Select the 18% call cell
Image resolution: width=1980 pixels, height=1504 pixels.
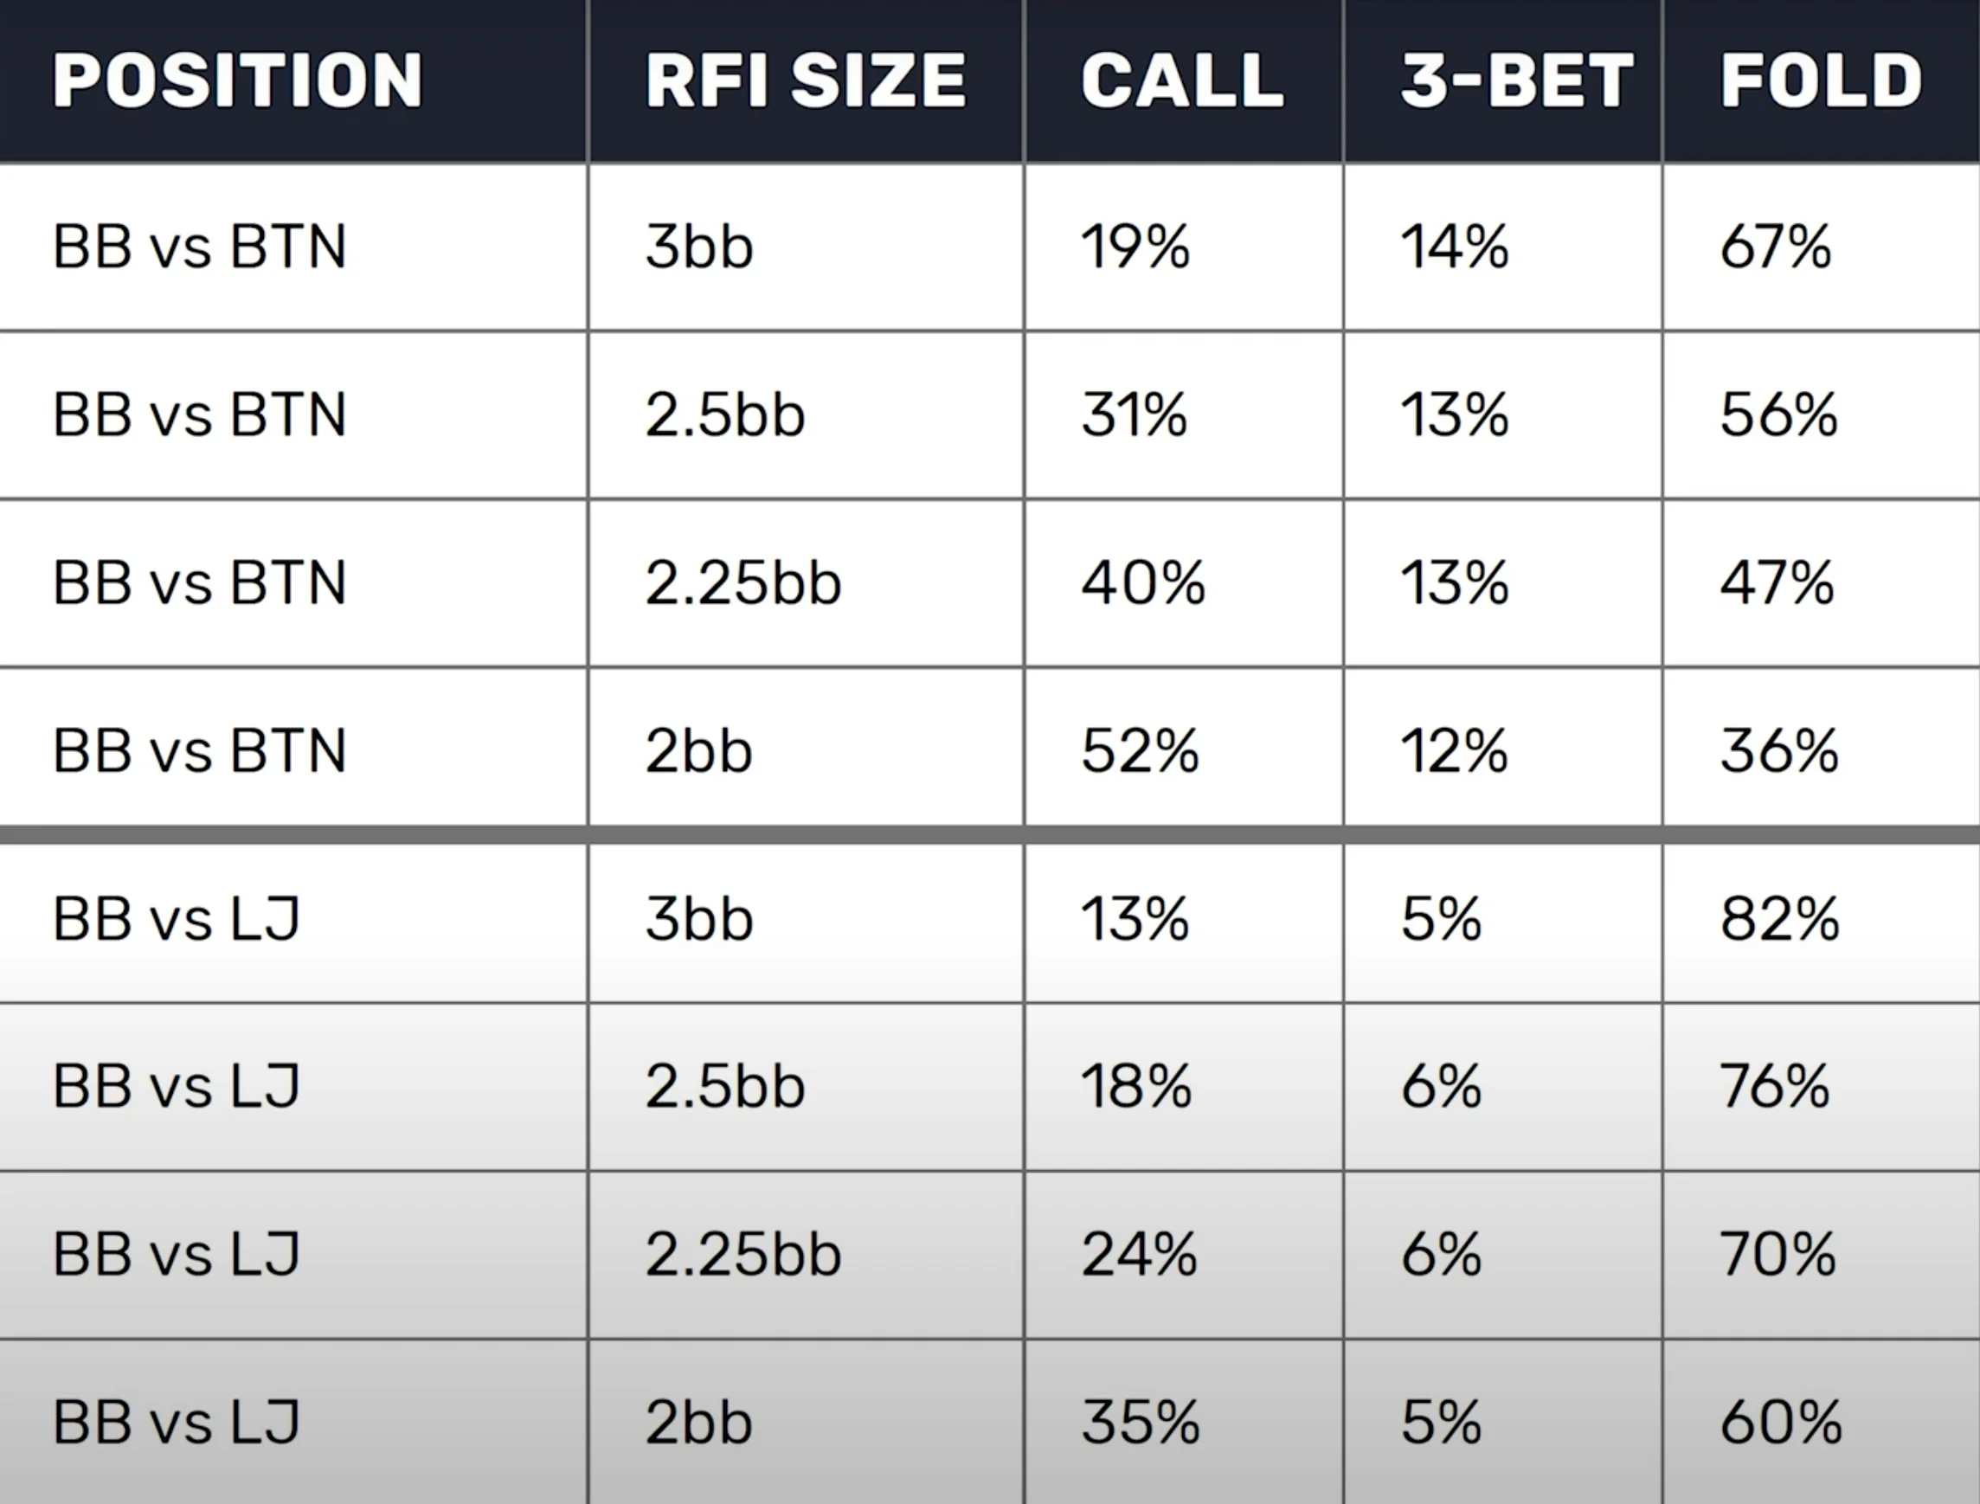pyautogui.click(x=1136, y=1087)
